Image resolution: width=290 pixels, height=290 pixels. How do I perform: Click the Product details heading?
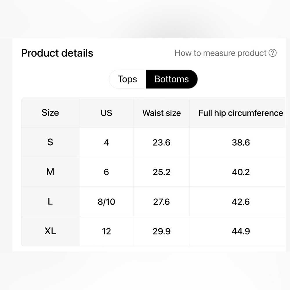[x=57, y=53]
